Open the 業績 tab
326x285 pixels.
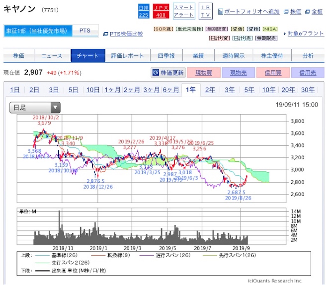point(198,55)
